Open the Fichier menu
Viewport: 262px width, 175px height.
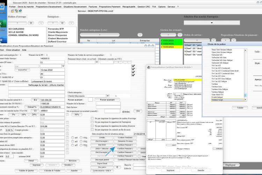[x=12, y=7]
